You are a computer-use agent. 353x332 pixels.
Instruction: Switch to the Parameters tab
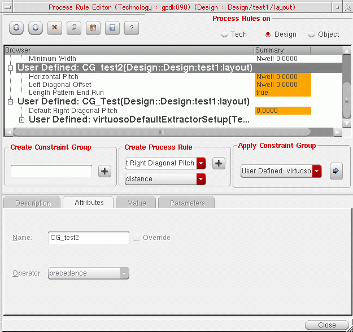point(186,203)
